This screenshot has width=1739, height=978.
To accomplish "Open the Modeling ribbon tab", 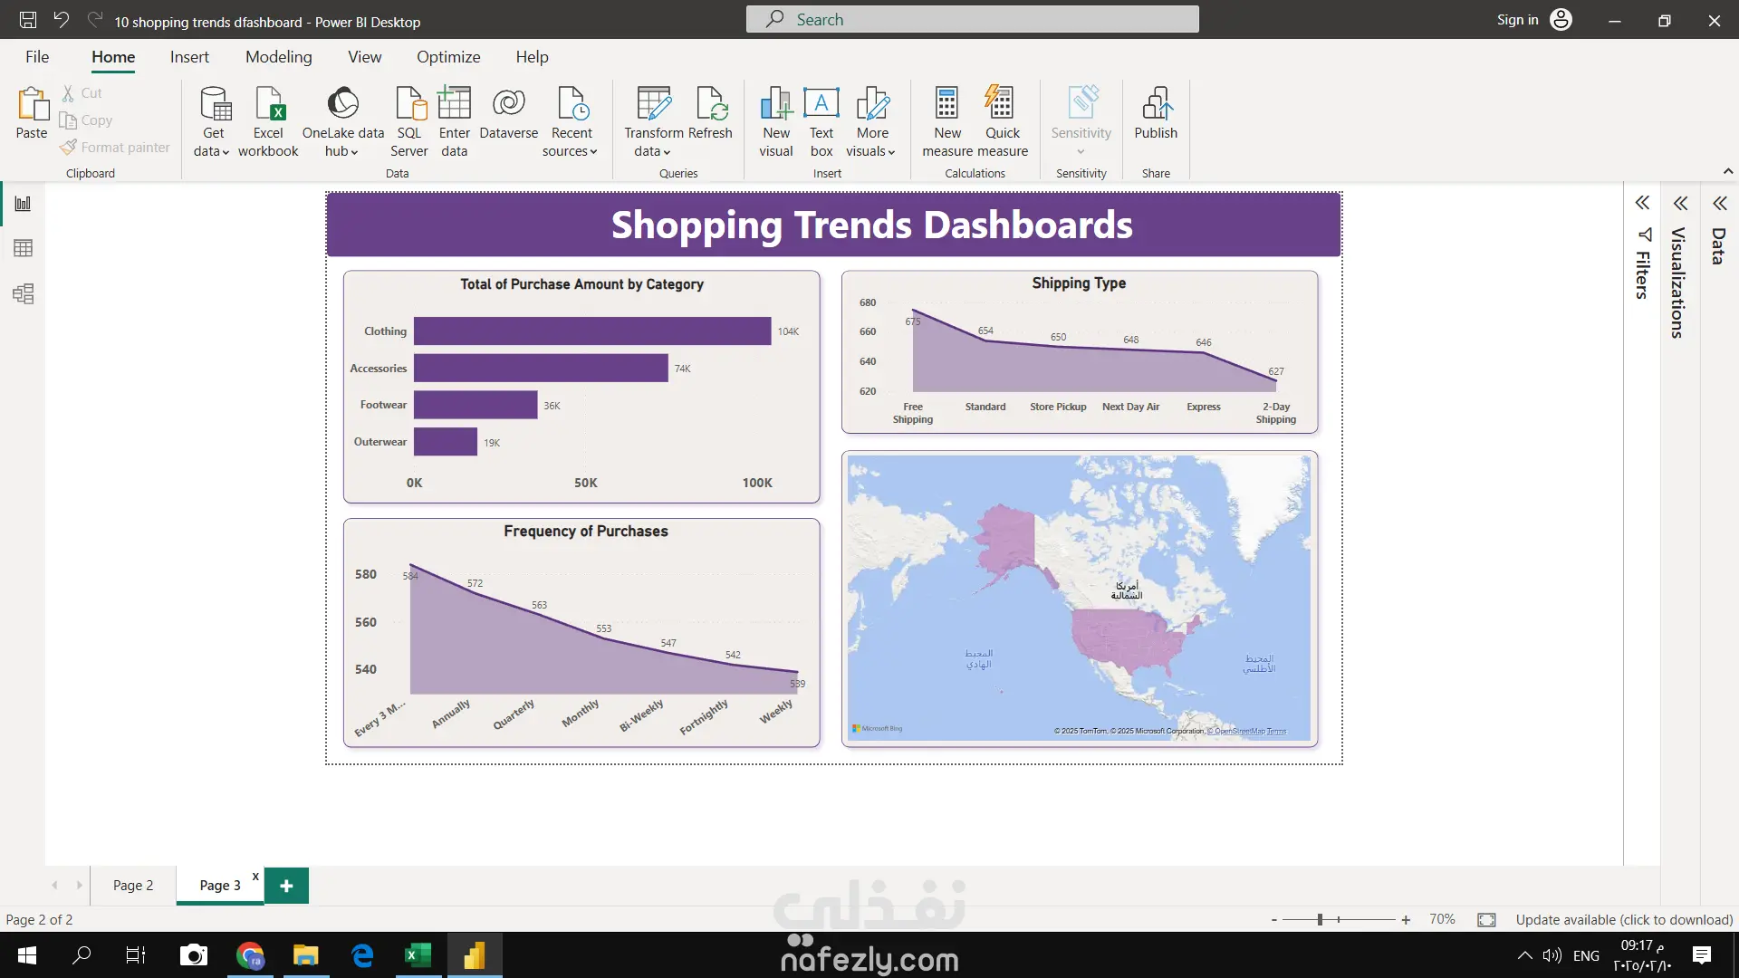I will click(278, 57).
